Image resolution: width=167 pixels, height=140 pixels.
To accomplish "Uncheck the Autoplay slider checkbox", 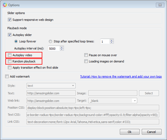I will coord(9,35).
